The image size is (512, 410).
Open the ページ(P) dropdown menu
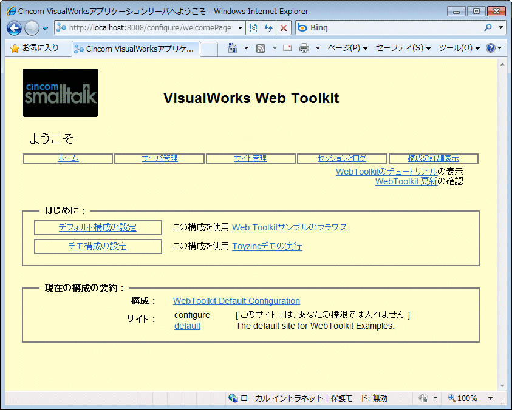coord(347,48)
